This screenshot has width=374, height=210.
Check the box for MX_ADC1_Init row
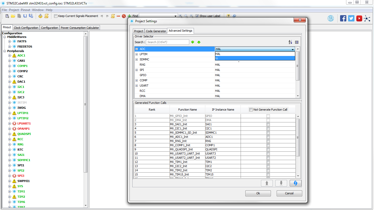click(x=268, y=137)
